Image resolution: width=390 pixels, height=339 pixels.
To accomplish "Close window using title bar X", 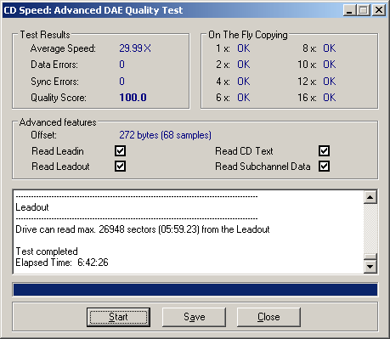I will pyautogui.click(x=379, y=10).
